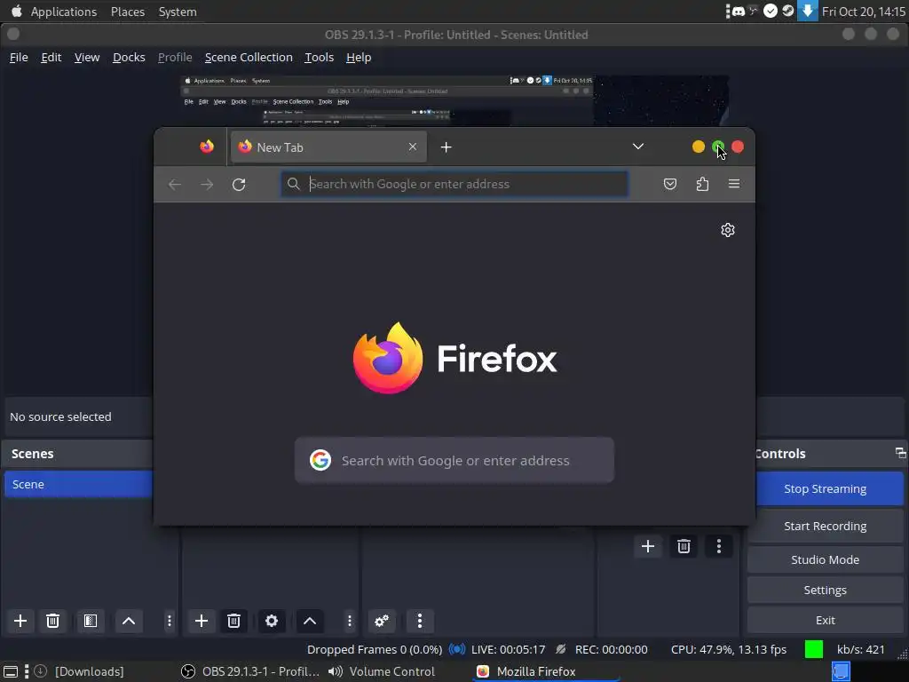Open a new Firefox tab with plus
909x682 pixels.
[446, 147]
